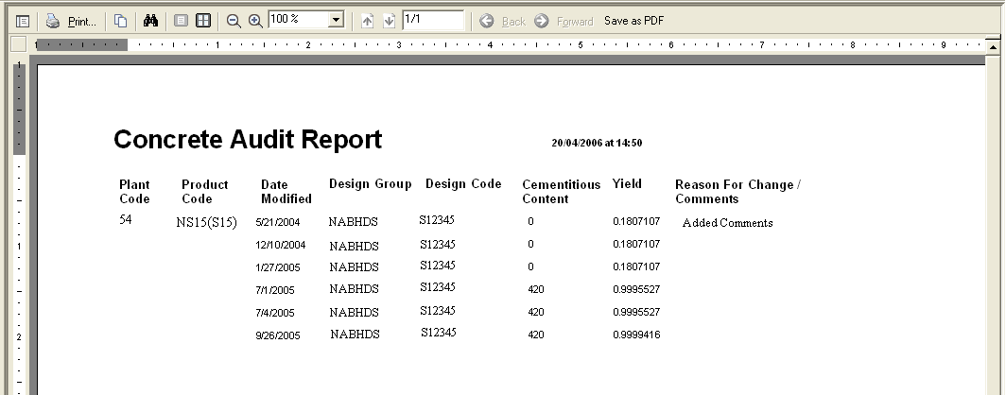
Task: Click the page number field 1/1
Action: (432, 20)
